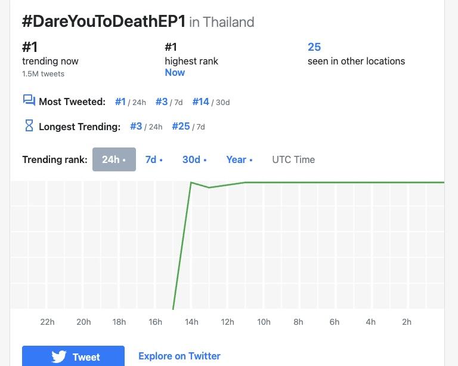
Task: Switch trending rank to 30d
Action: point(194,159)
